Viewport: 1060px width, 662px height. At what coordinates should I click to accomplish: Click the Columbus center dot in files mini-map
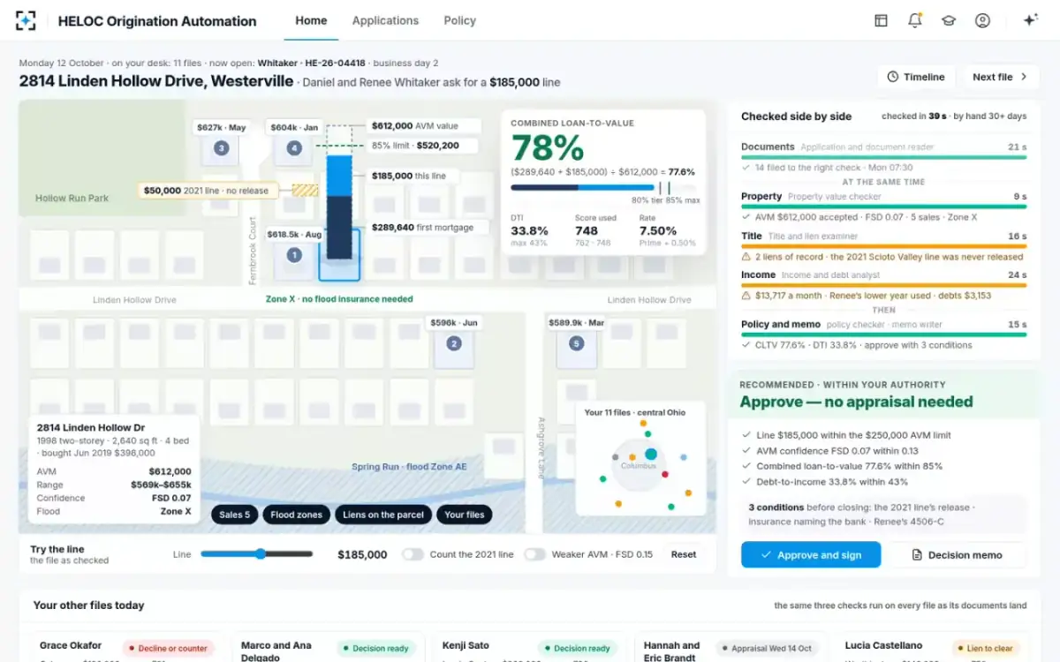point(651,454)
